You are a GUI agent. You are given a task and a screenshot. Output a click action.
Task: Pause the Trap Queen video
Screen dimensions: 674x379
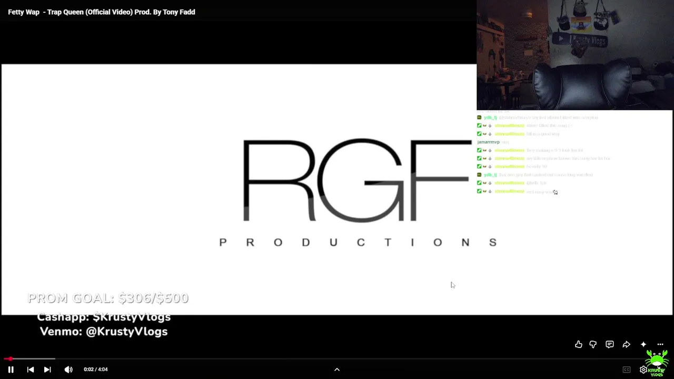pos(11,370)
